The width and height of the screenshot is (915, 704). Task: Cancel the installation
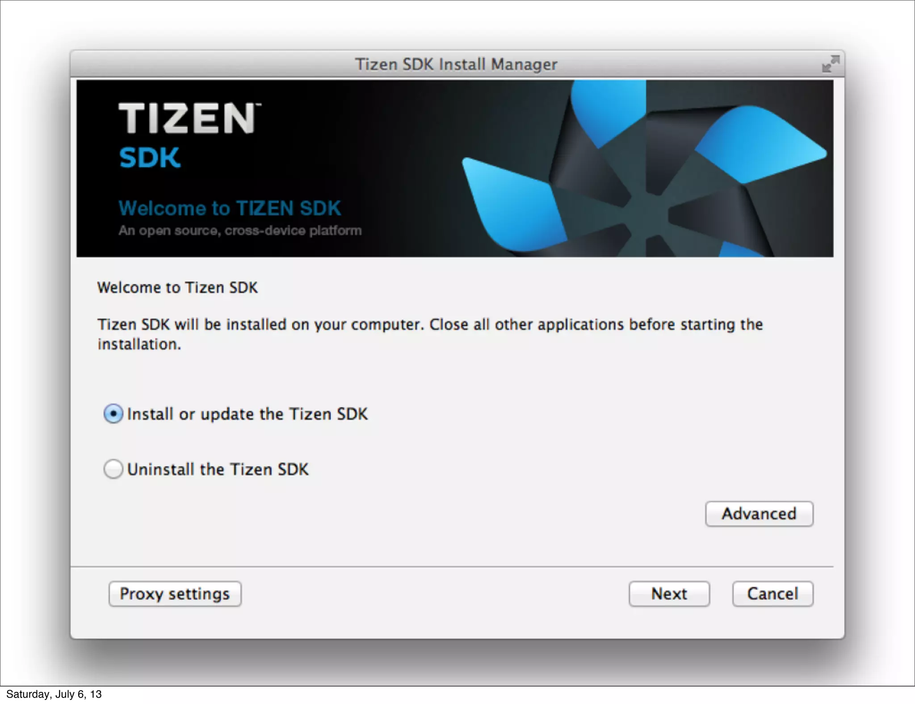pyautogui.click(x=772, y=594)
